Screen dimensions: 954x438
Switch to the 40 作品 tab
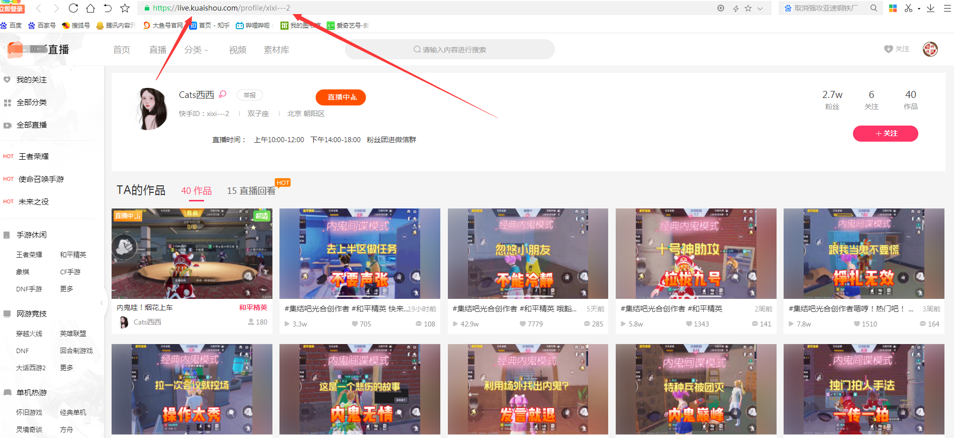[x=196, y=191]
